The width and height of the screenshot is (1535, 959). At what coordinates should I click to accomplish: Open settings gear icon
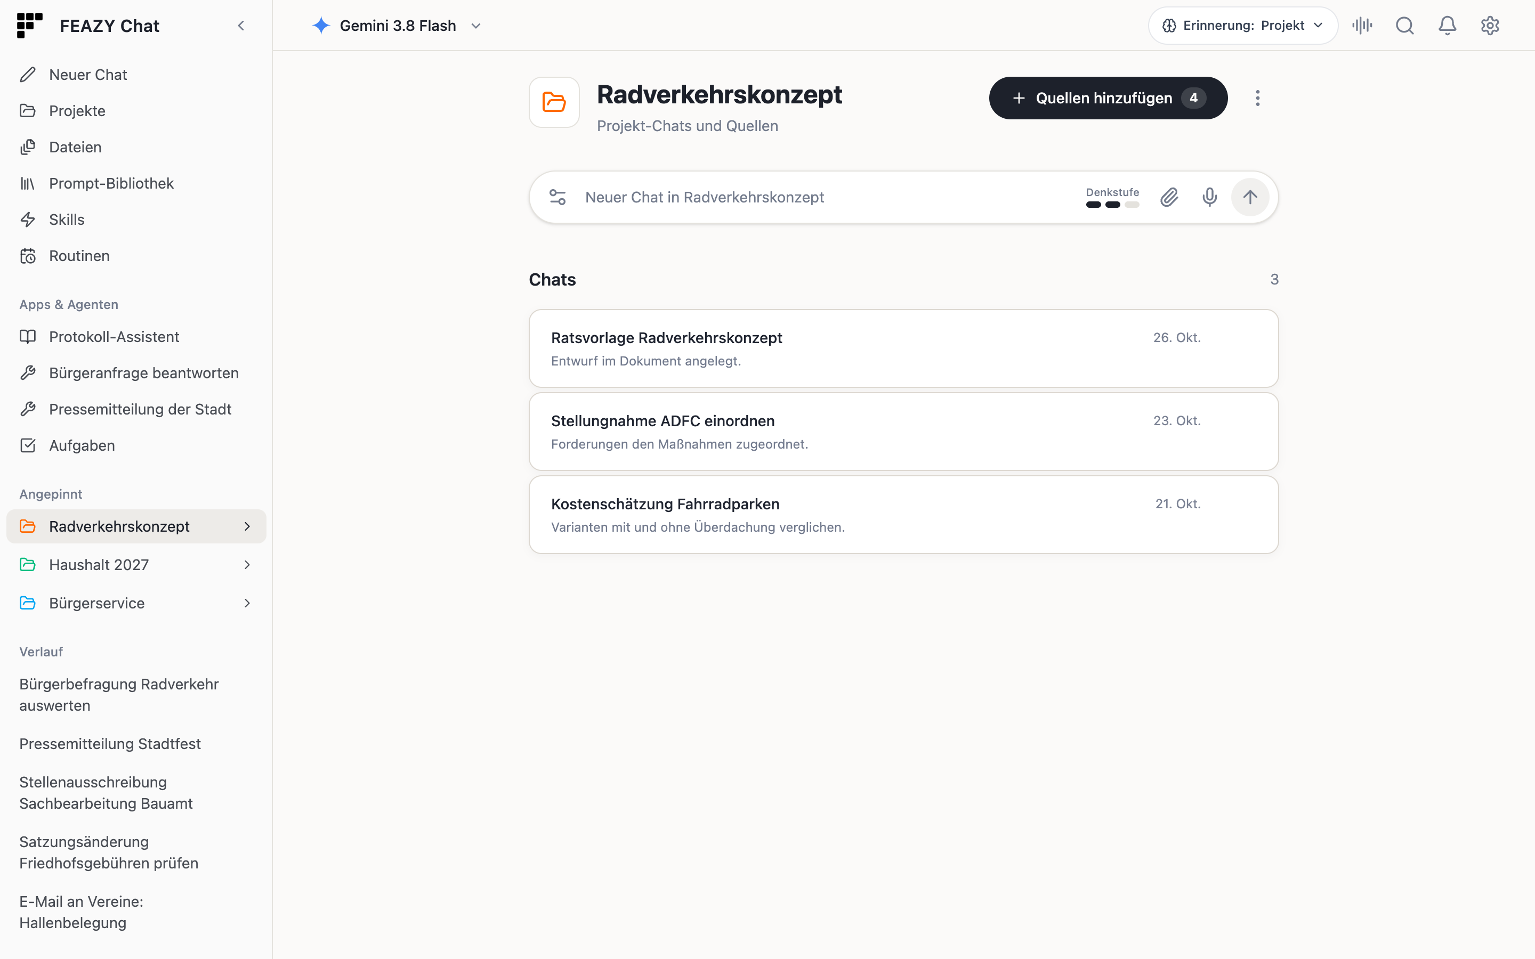point(1489,26)
